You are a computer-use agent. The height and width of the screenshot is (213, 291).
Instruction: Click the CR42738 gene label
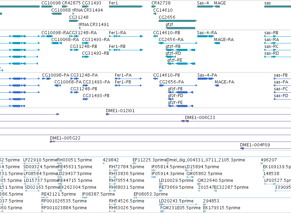pos(161,3)
